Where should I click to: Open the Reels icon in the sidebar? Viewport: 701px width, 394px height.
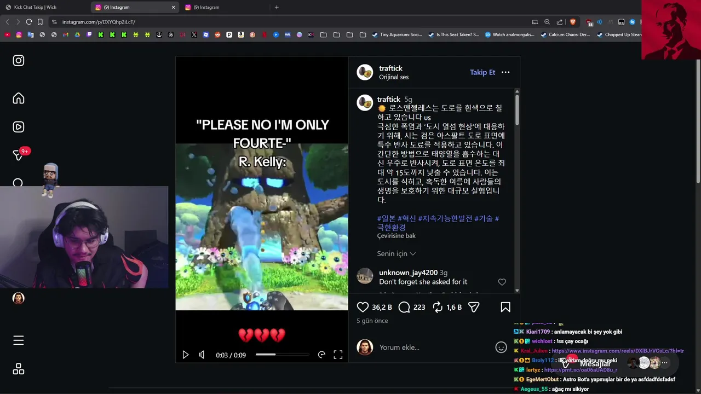pyautogui.click(x=19, y=127)
